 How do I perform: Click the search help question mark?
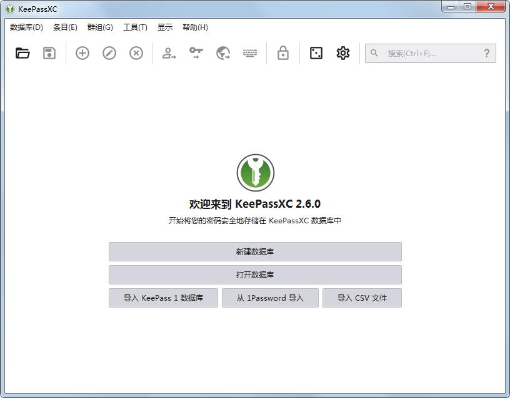point(486,53)
